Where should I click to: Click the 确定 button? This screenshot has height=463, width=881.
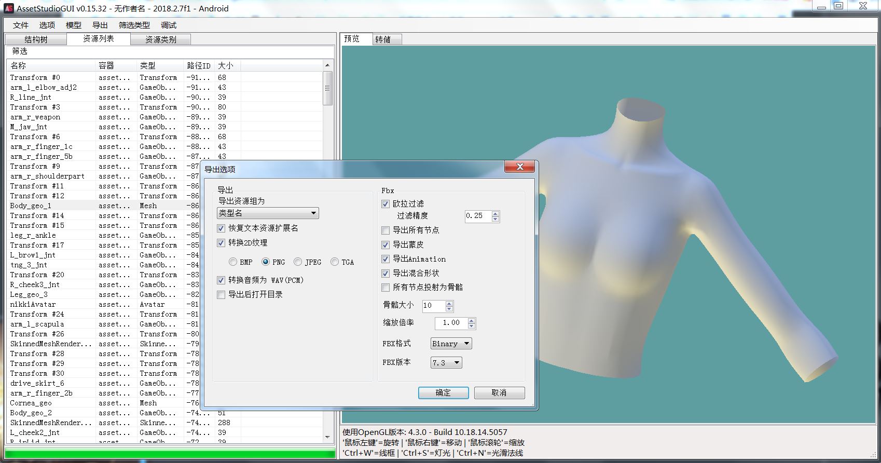[x=443, y=393]
